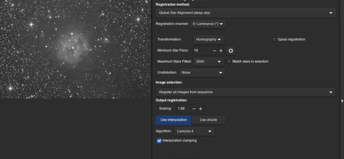The width and height of the screenshot is (344, 159).
Task: Open star detection settings gear icon
Action: [230, 51]
